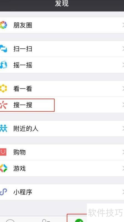This screenshot has width=124, height=222.
Task: Tap the Shake (摇一摇) hand icon
Action: 3,65
